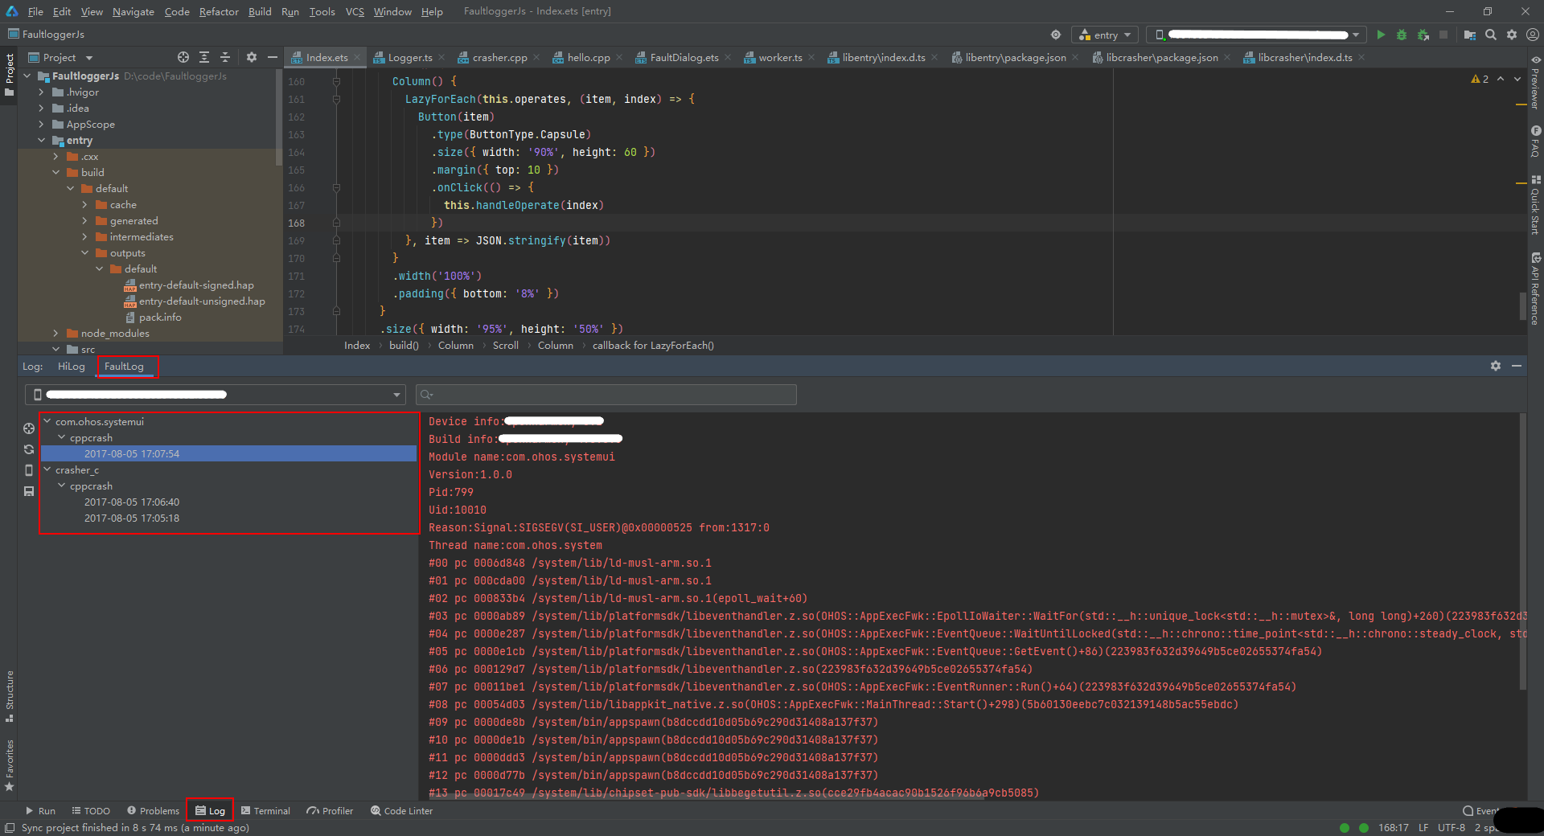Open the Build menu
The height and width of the screenshot is (836, 1544).
[259, 11]
